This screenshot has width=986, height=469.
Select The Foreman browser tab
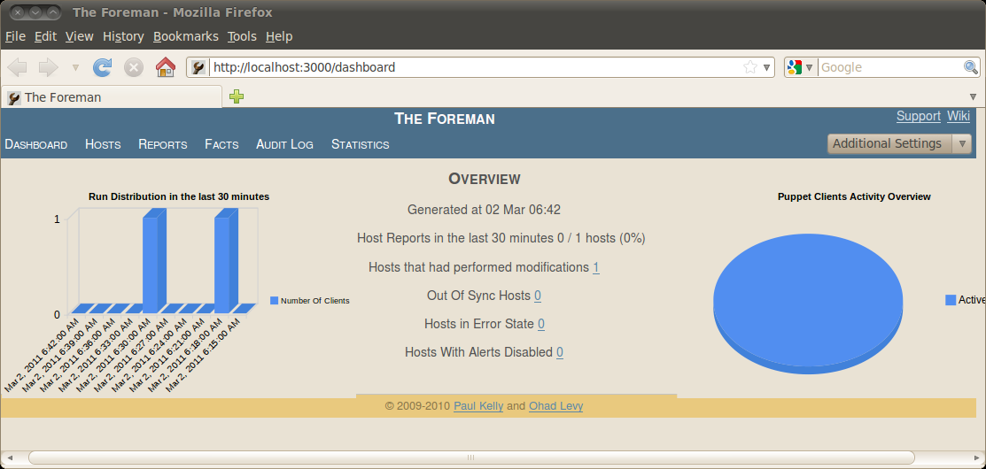pos(111,97)
